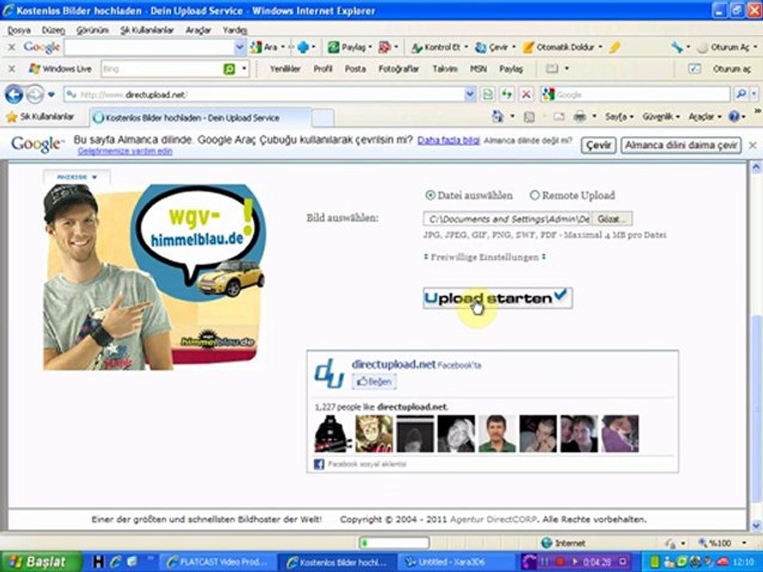Image resolution: width=763 pixels, height=572 pixels.
Task: Click the Fotoğraflar link in Windows Live toolbar
Action: click(398, 69)
